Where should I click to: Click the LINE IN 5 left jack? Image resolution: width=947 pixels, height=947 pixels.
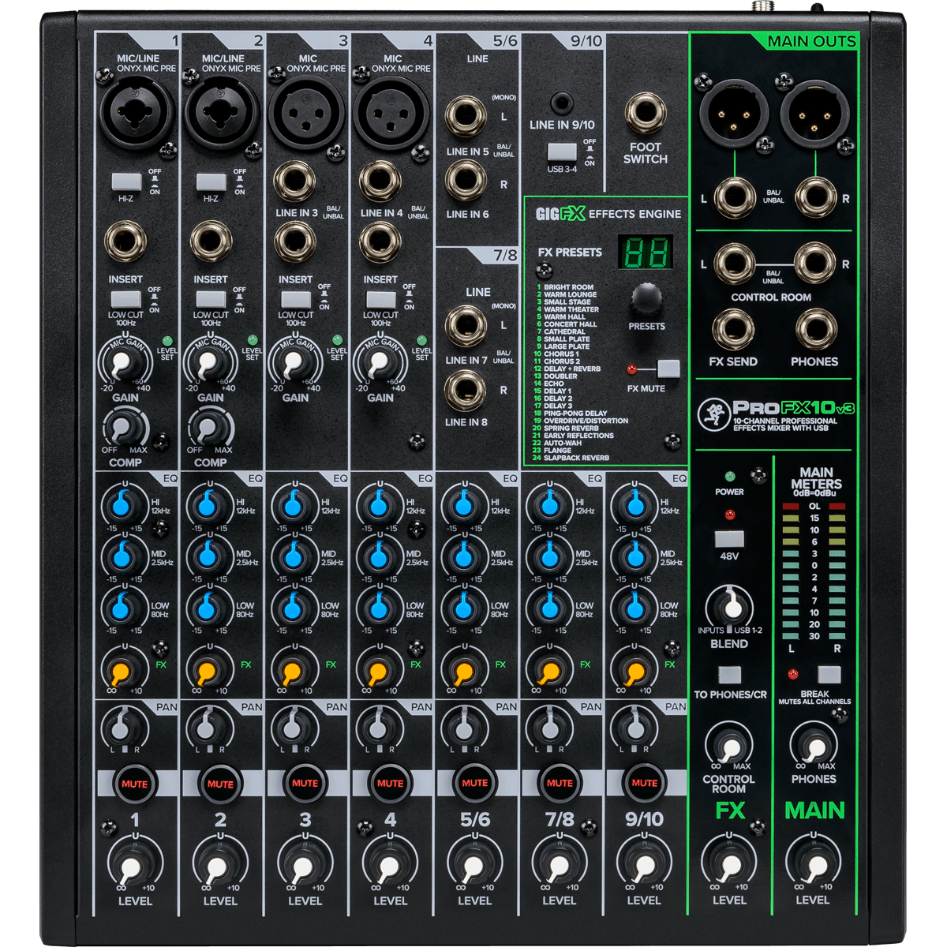click(466, 116)
